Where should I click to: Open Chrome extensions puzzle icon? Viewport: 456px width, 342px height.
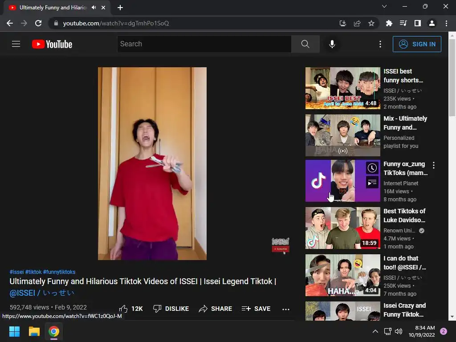389,23
